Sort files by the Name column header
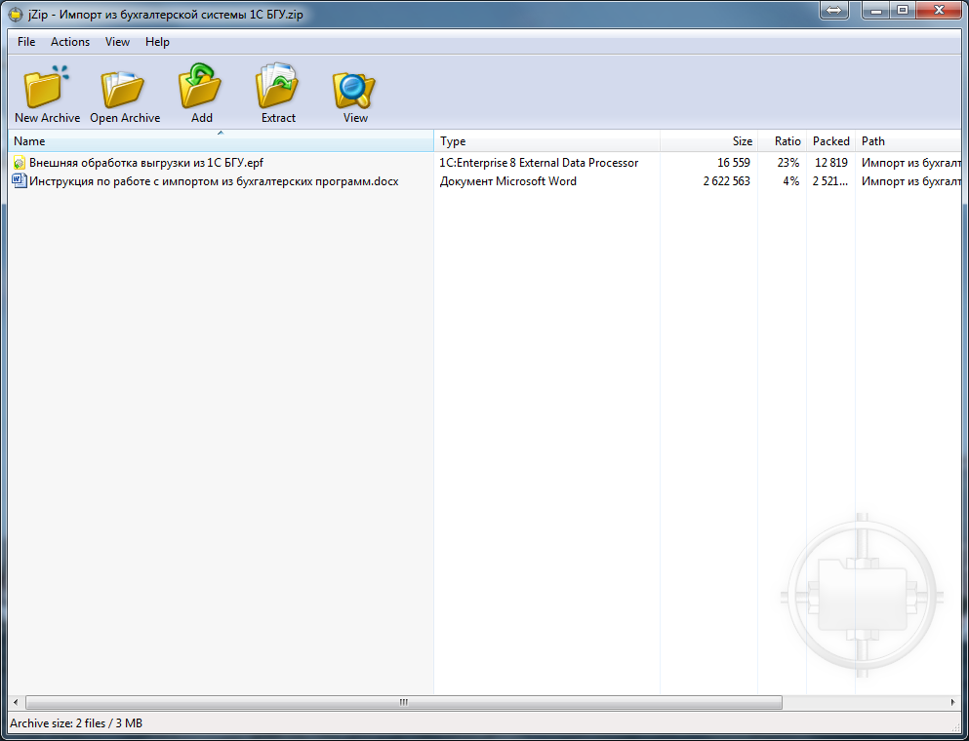Image resolution: width=969 pixels, height=741 pixels. click(x=220, y=141)
